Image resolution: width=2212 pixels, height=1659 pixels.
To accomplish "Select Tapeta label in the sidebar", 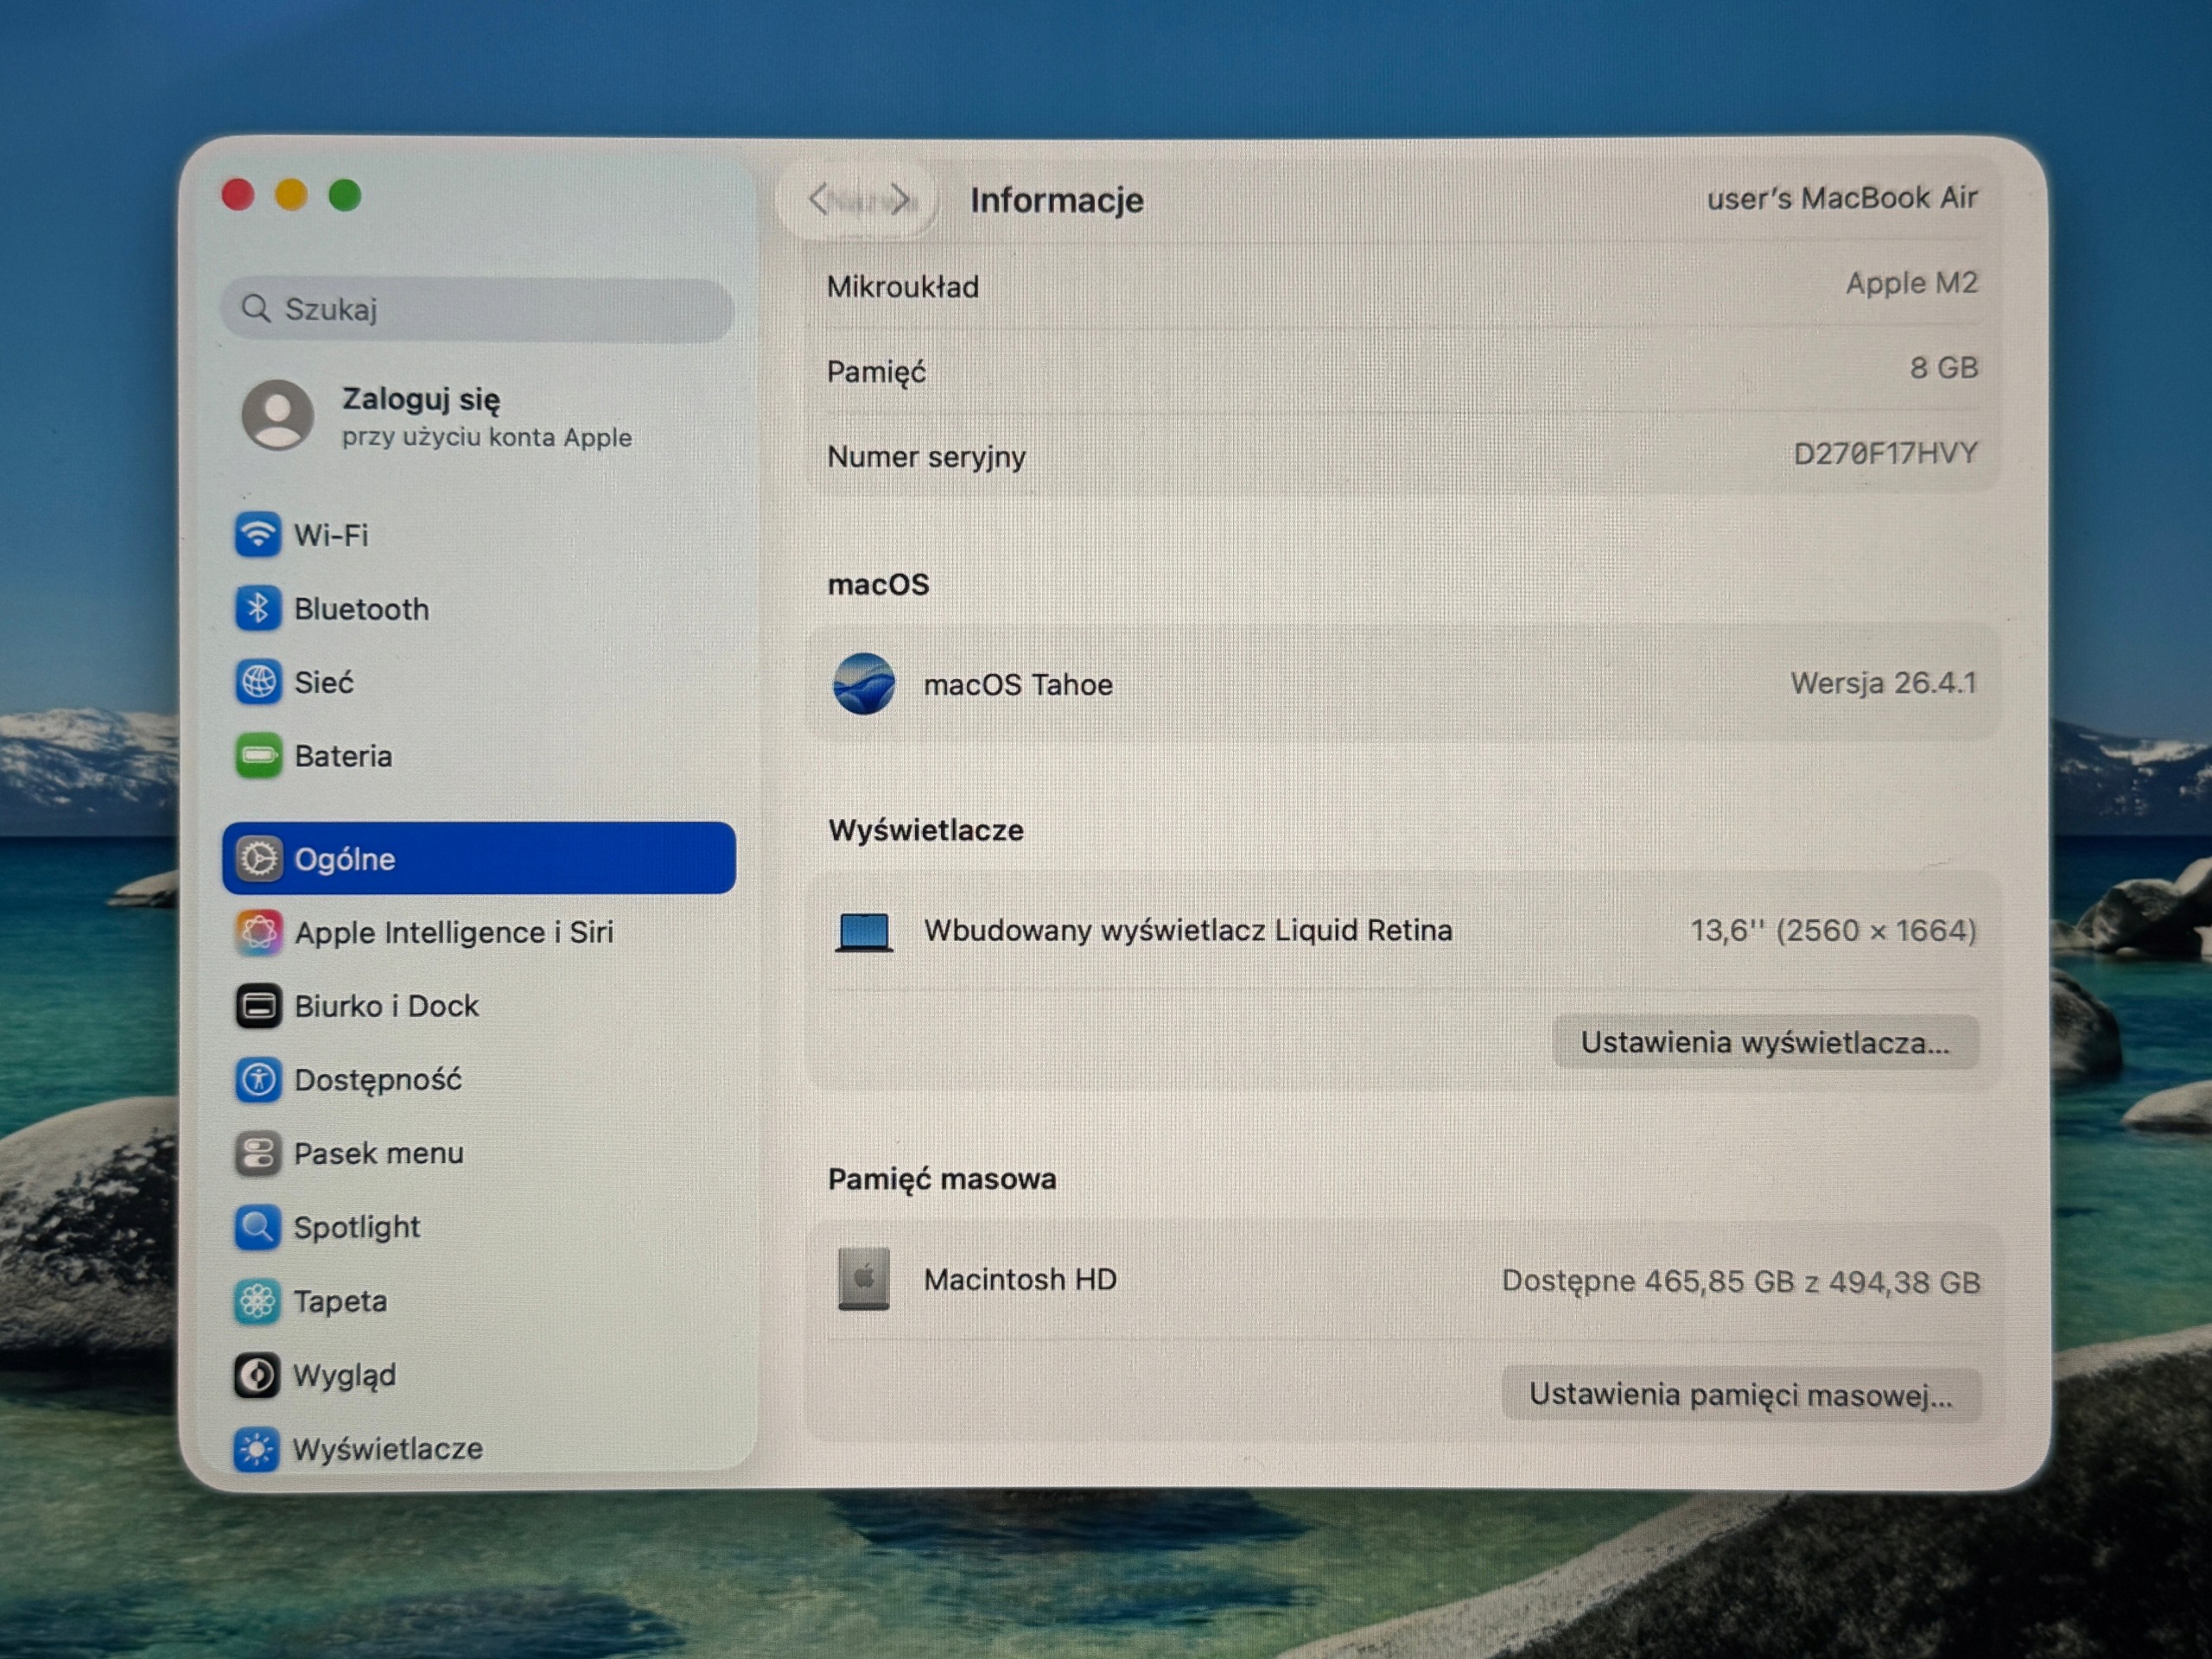I will coord(340,1301).
